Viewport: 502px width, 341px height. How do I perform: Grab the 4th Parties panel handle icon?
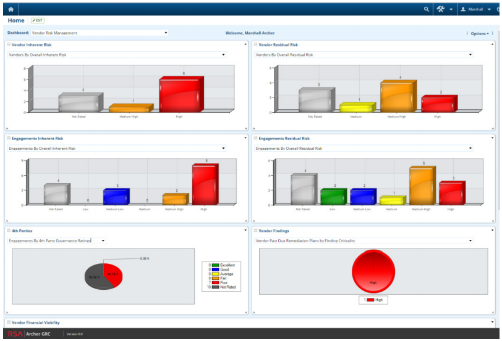pyautogui.click(x=9, y=231)
